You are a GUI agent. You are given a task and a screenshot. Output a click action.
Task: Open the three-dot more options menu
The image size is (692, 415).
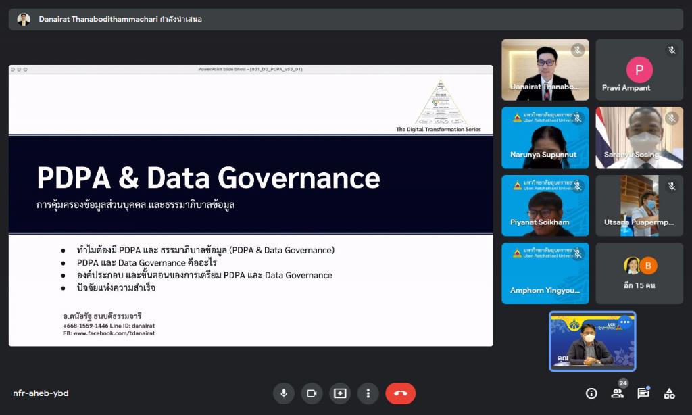pyautogui.click(x=368, y=393)
